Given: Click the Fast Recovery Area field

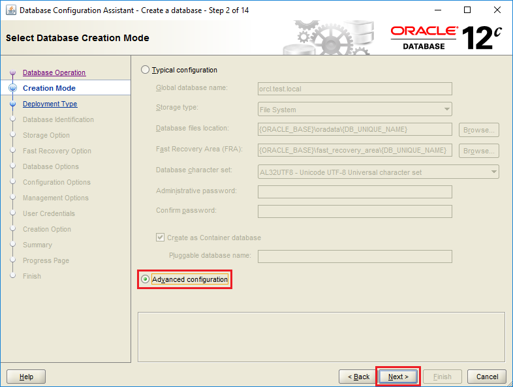Looking at the screenshot, I should click(354, 150).
